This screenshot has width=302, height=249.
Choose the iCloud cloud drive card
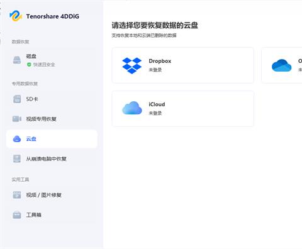183,109
